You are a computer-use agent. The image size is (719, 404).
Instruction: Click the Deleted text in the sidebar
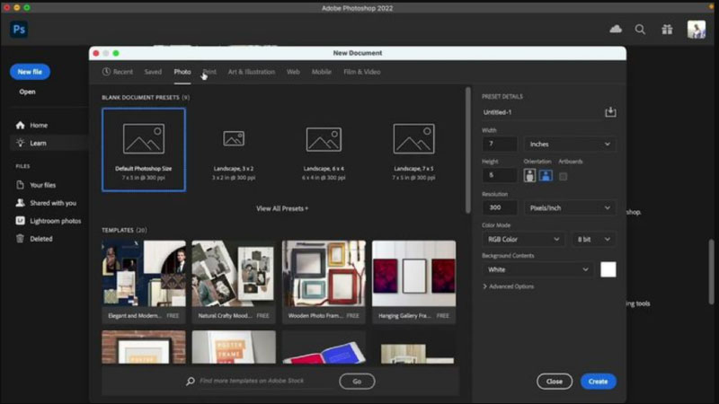40,239
